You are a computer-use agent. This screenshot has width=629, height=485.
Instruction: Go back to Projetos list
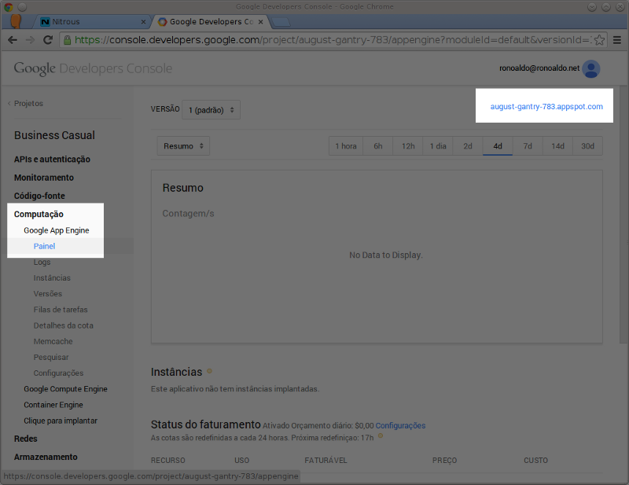pos(25,104)
